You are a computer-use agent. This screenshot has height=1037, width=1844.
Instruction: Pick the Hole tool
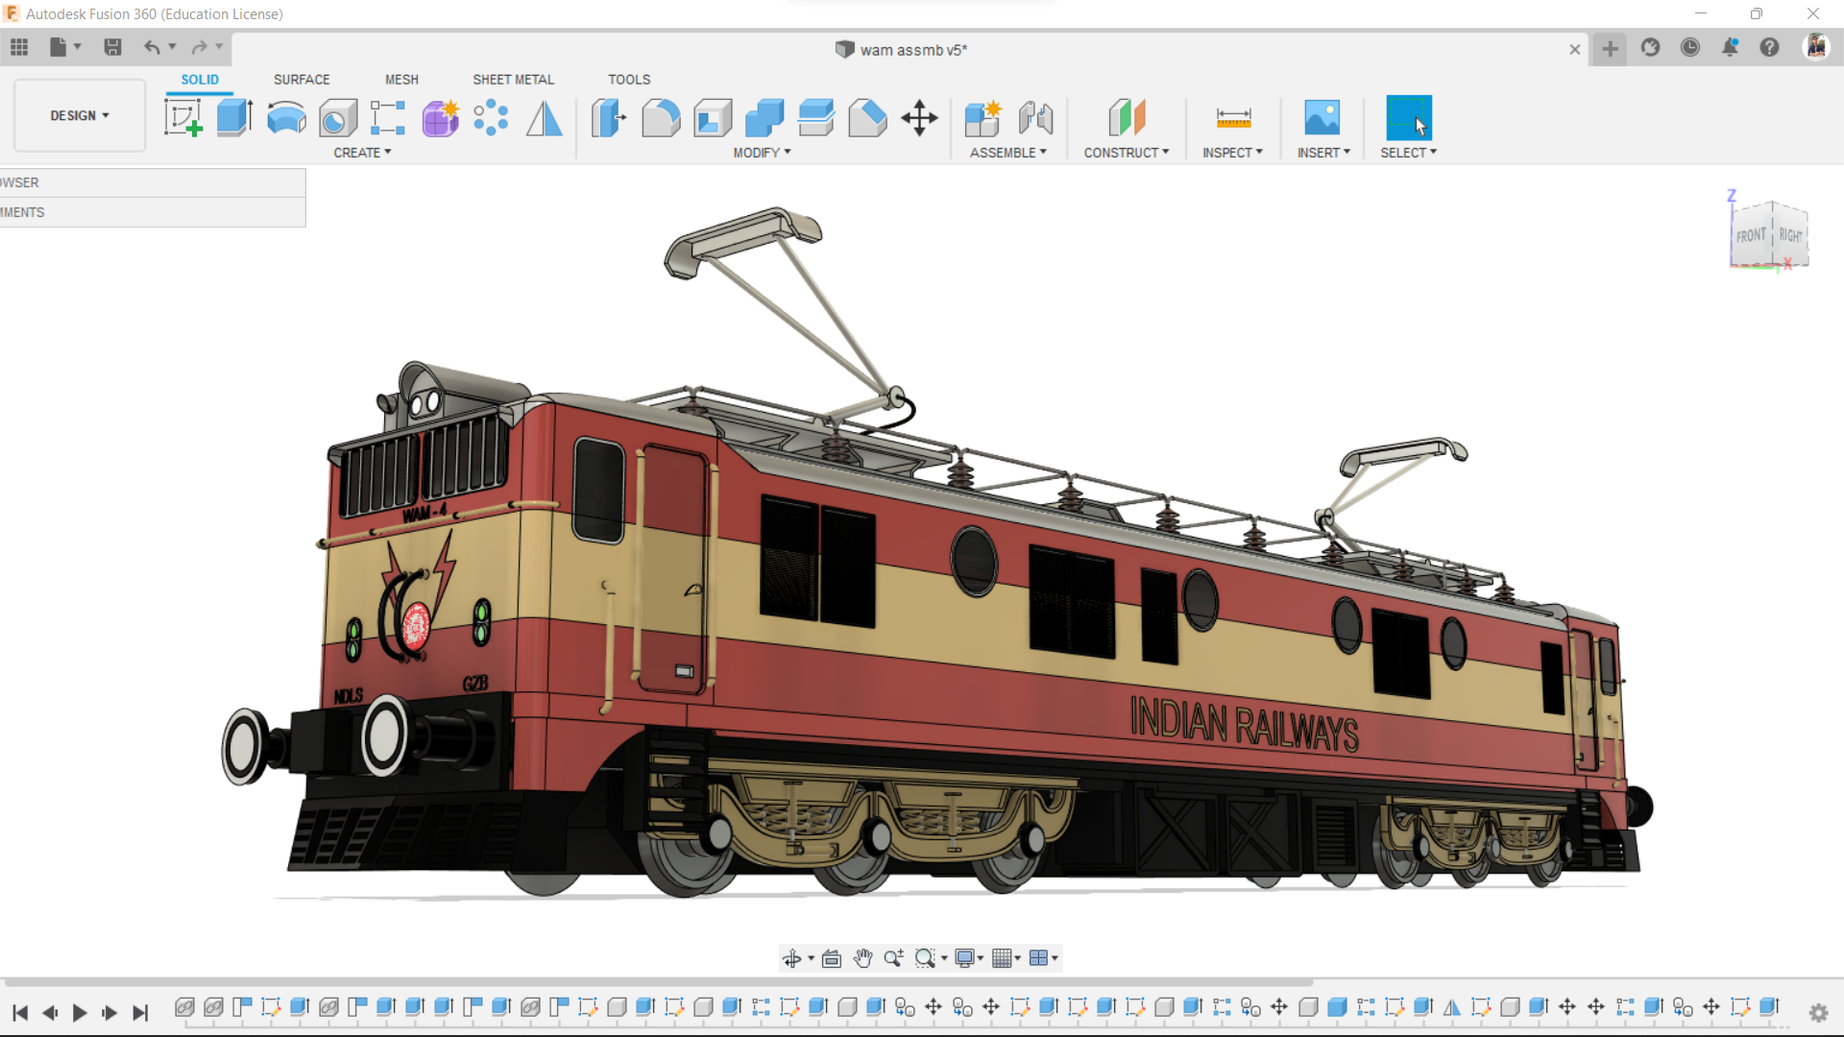pos(338,118)
